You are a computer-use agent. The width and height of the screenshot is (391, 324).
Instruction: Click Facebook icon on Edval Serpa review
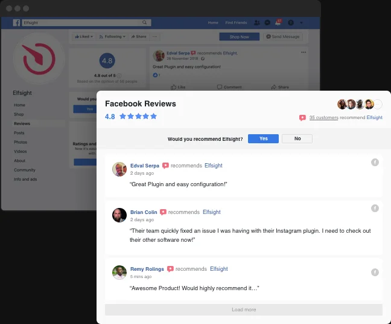click(x=375, y=163)
